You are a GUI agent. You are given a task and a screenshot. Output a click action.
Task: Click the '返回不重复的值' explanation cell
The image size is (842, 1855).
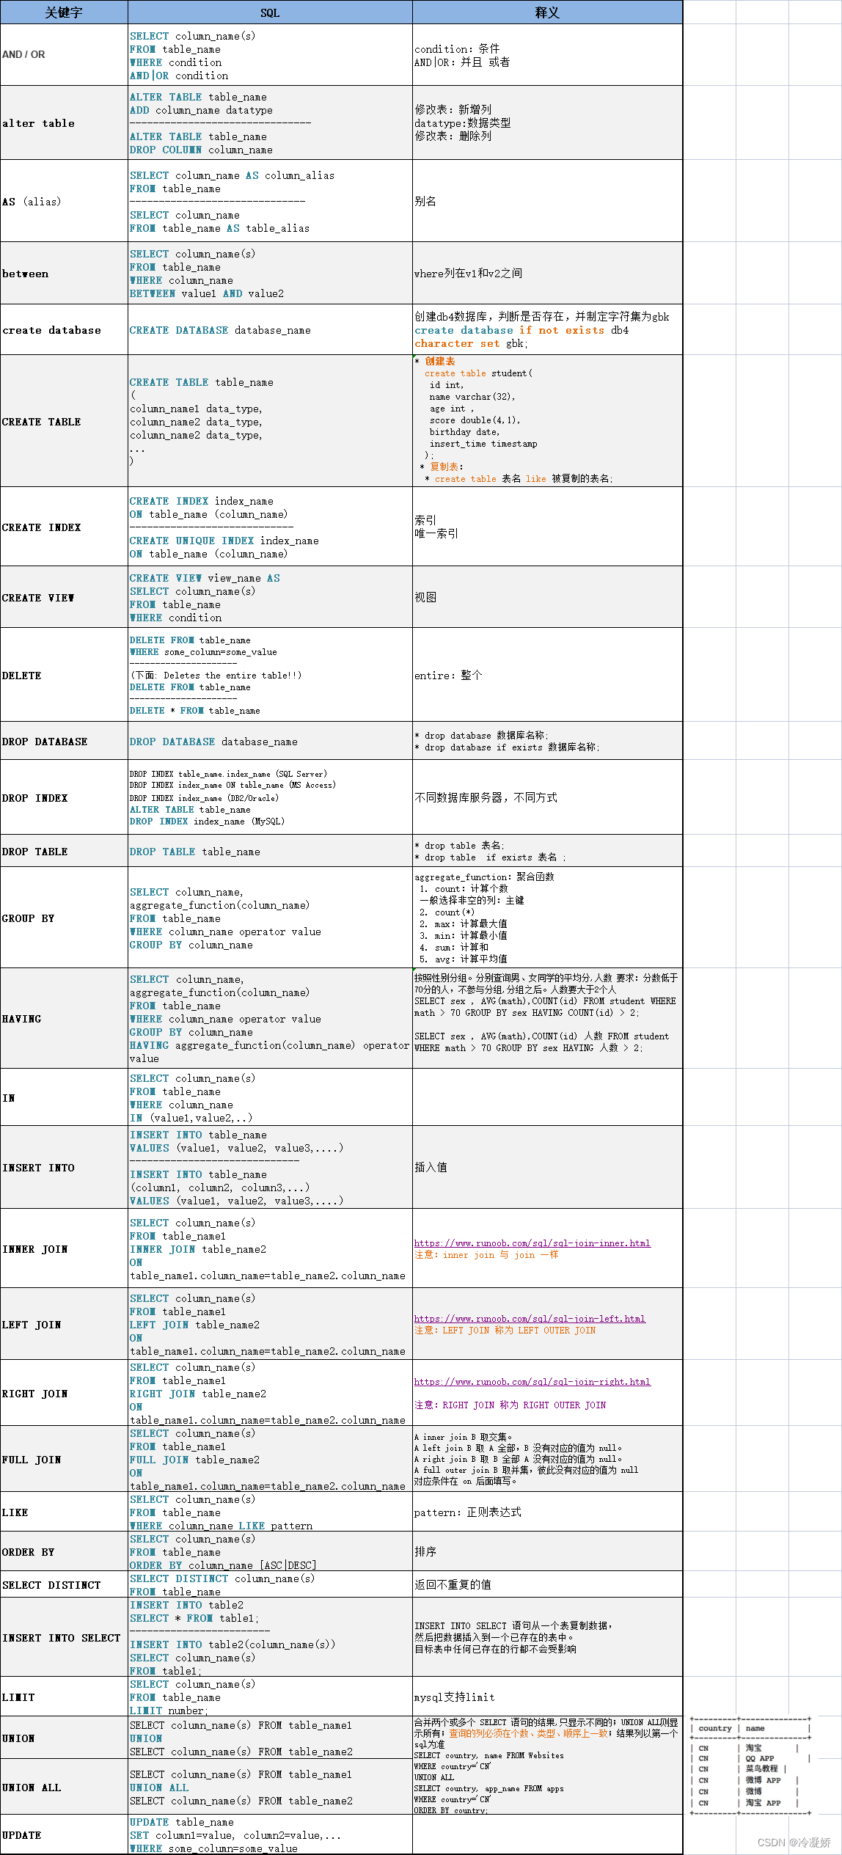point(547,1584)
